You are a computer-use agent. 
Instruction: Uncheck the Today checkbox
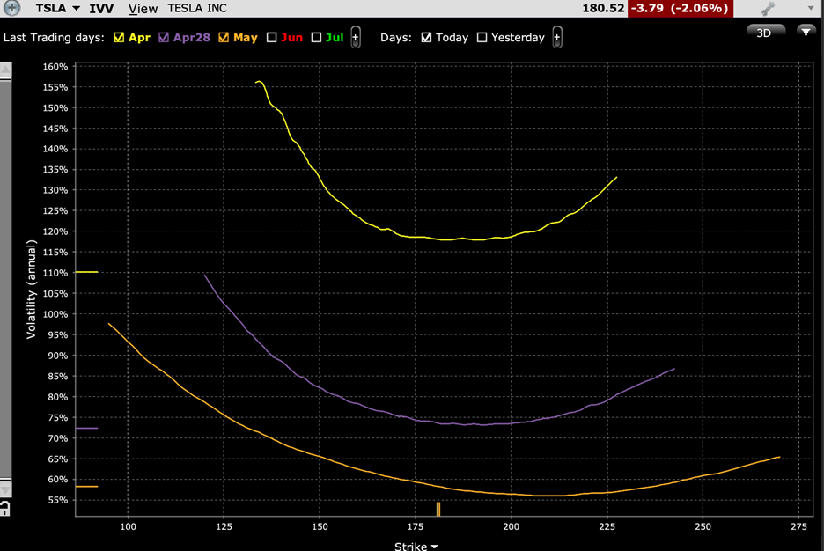coord(425,37)
